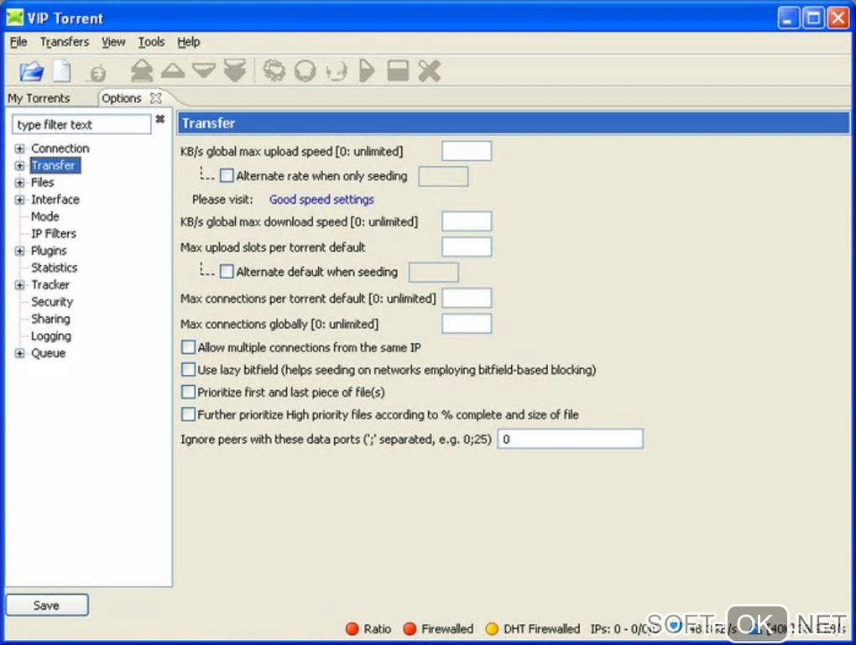Click the remove X toolbar icon
The image size is (856, 645).
tap(430, 71)
